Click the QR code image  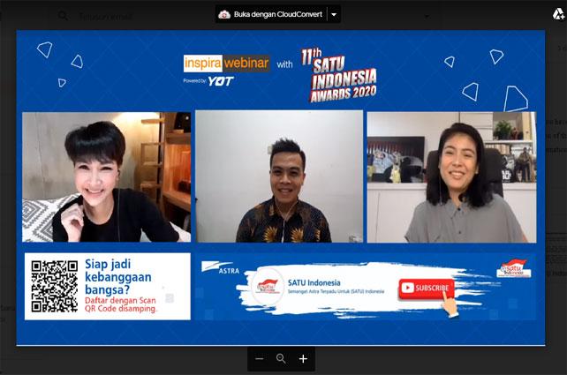pos(54,286)
